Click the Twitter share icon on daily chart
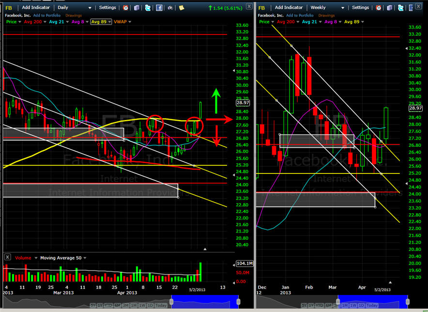The width and height of the screenshot is (428, 312). click(147, 8)
